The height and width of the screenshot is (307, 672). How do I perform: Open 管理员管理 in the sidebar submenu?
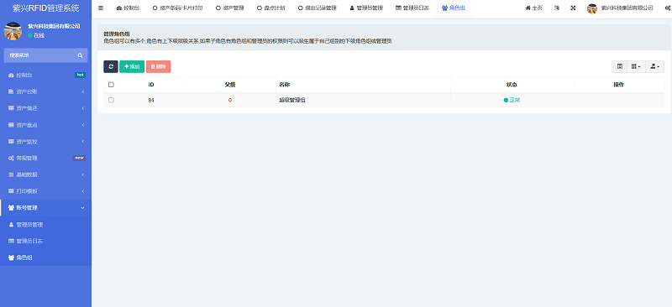coord(45,224)
